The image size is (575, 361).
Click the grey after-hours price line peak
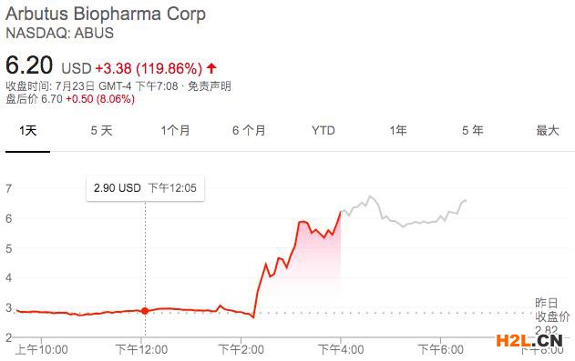click(x=370, y=196)
